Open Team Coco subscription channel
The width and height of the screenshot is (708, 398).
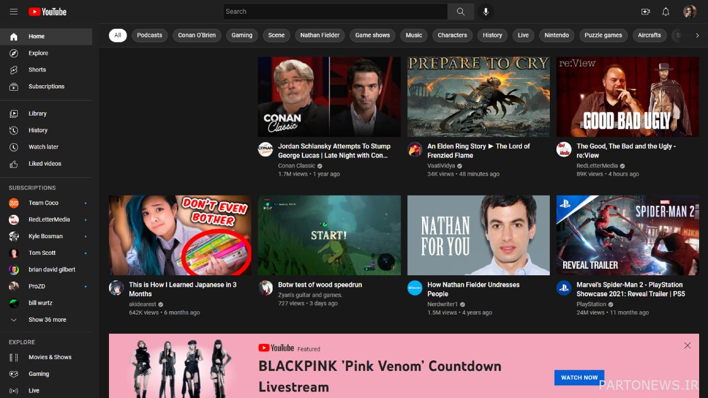pos(46,203)
